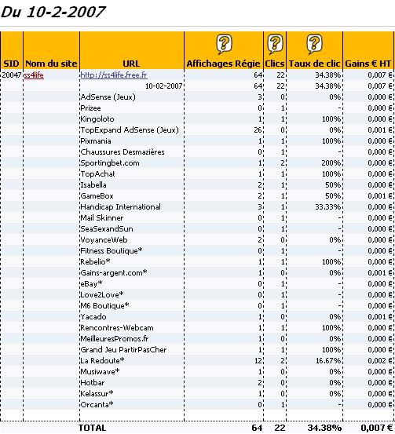Click the Gains € HT header
This screenshot has width=395, height=434.
click(368, 64)
